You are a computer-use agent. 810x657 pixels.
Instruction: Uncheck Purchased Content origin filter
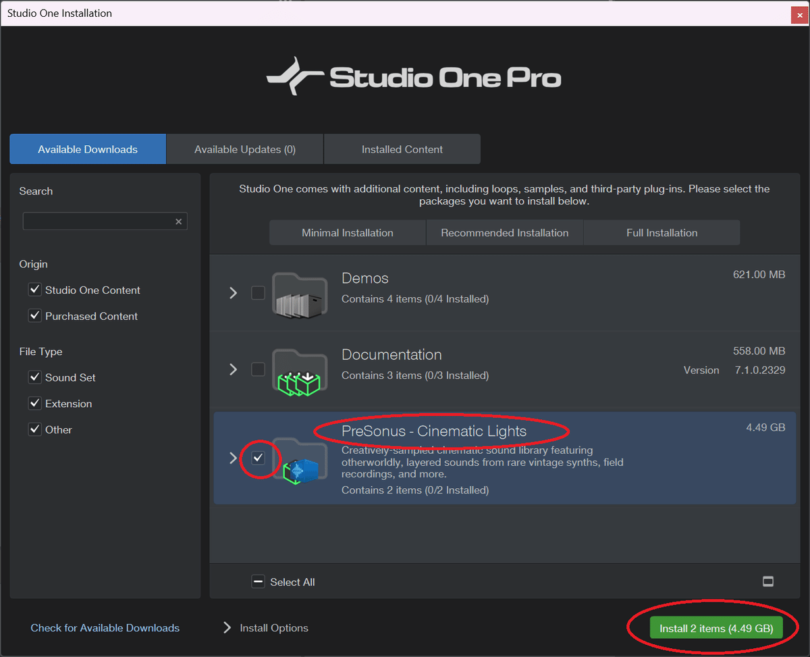coord(35,316)
